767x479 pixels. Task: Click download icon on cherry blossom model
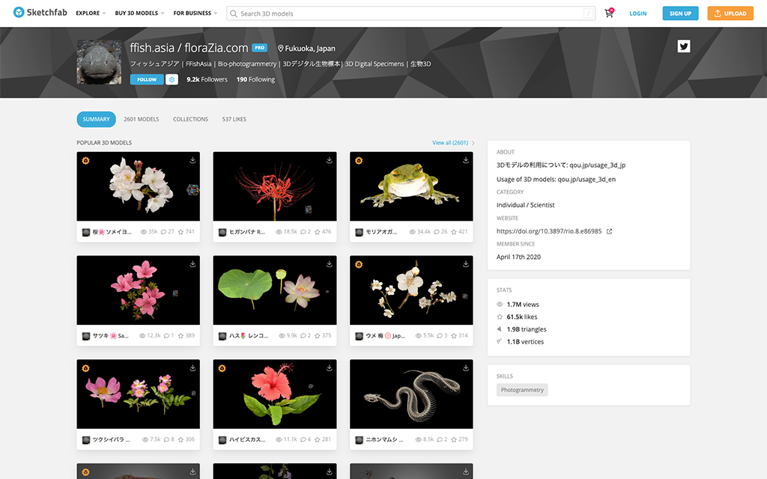(x=192, y=160)
